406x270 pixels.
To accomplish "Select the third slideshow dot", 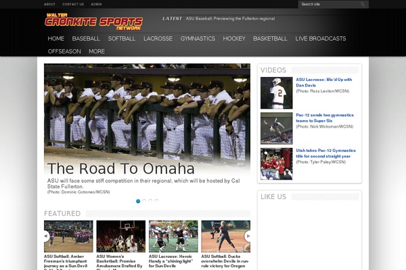I will point(150,201).
